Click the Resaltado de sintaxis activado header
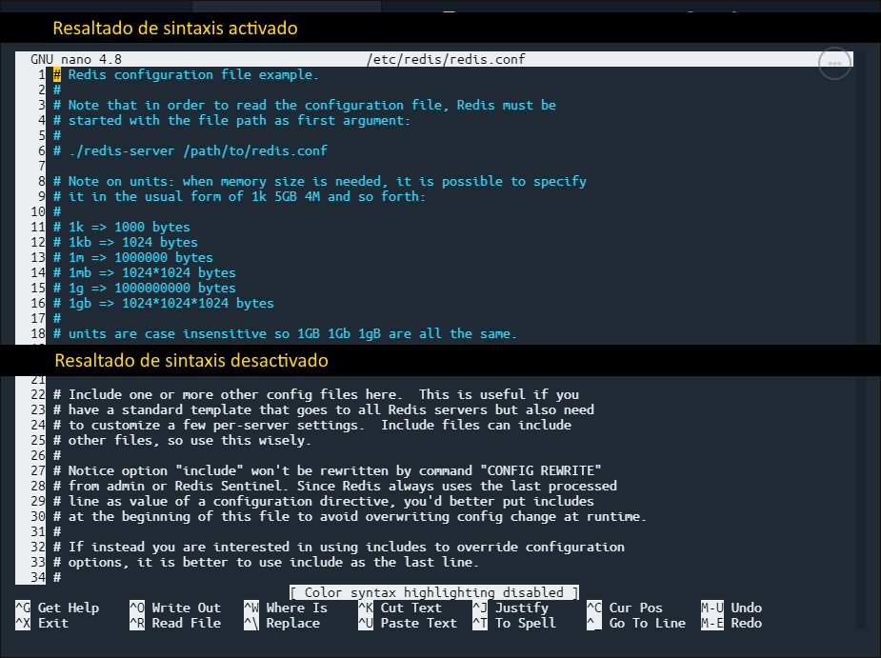The height and width of the screenshot is (658, 881). click(x=176, y=29)
